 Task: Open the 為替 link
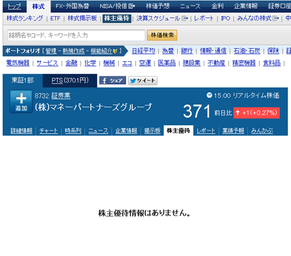pos(168,51)
